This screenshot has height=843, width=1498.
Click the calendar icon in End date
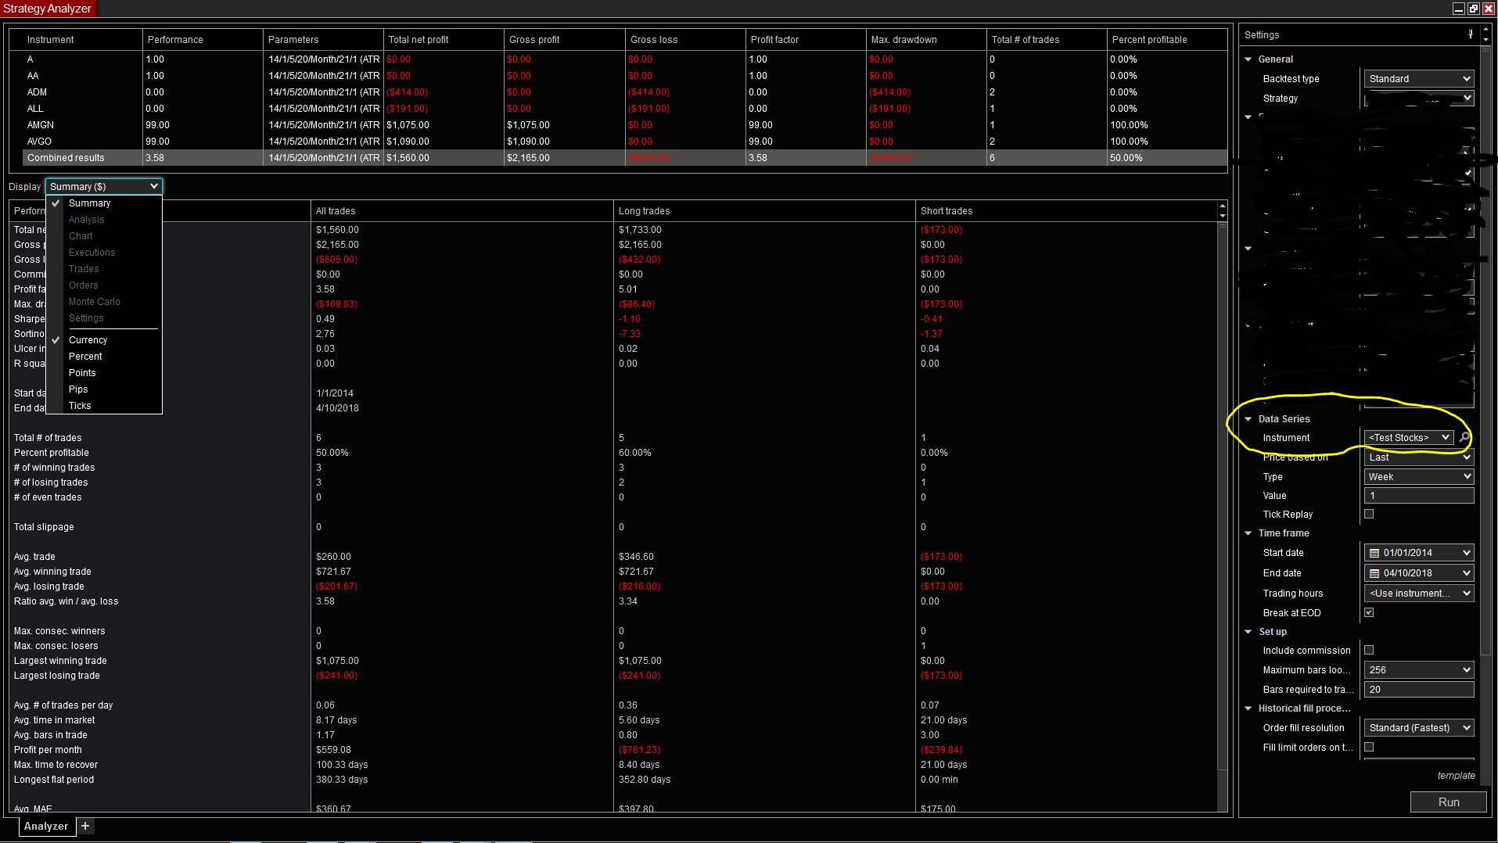pos(1374,573)
